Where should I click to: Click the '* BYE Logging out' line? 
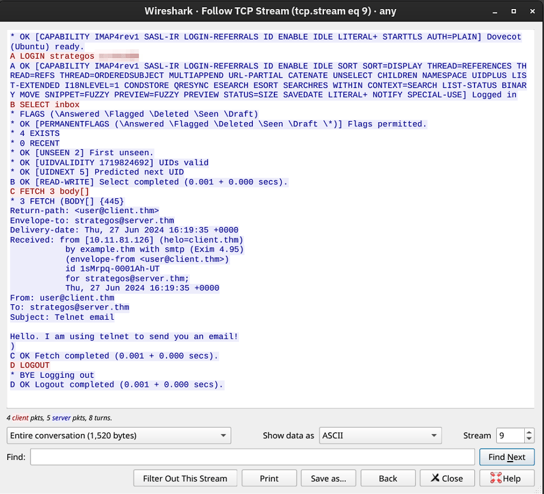pos(52,375)
